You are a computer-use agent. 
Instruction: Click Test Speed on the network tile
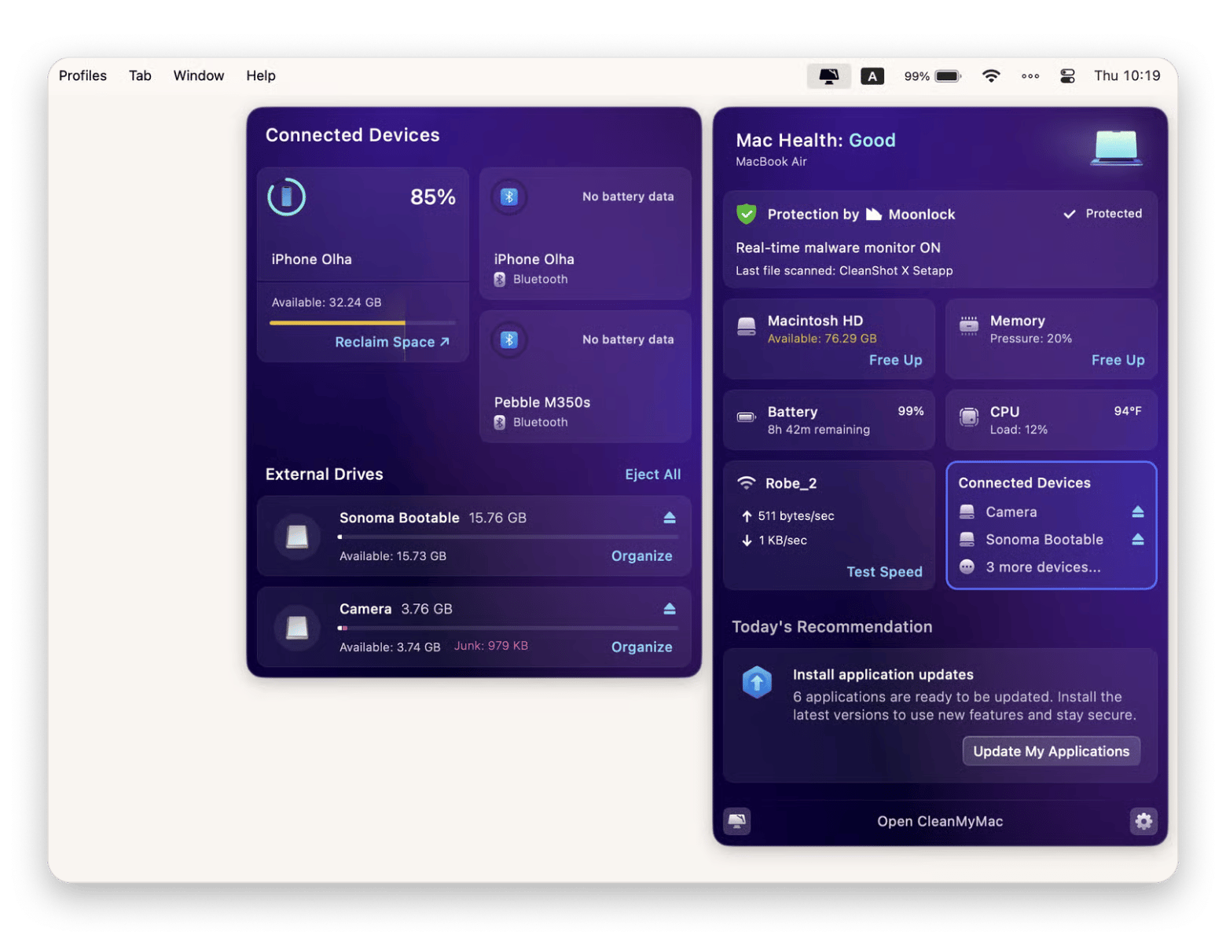tap(884, 572)
